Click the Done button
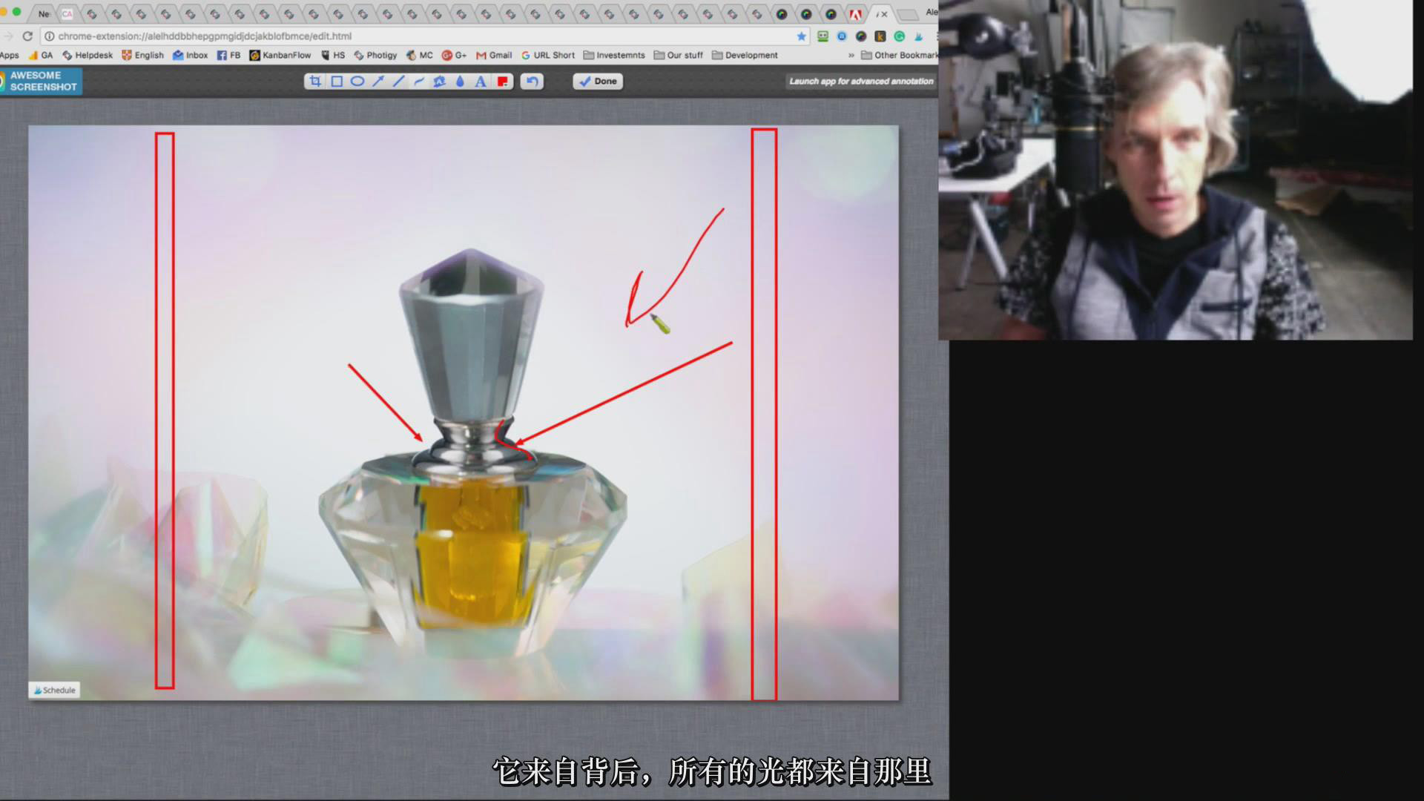Screen dimensions: 1424x801 (598, 82)
